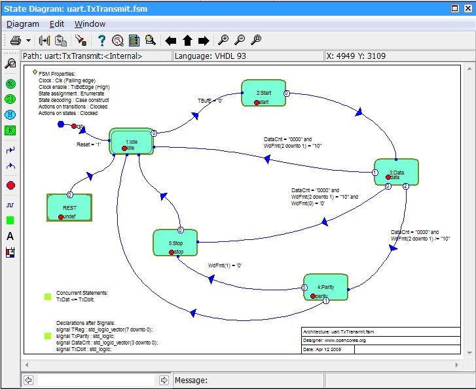Select the green SL state tool
The width and height of the screenshot is (476, 389).
10,84
